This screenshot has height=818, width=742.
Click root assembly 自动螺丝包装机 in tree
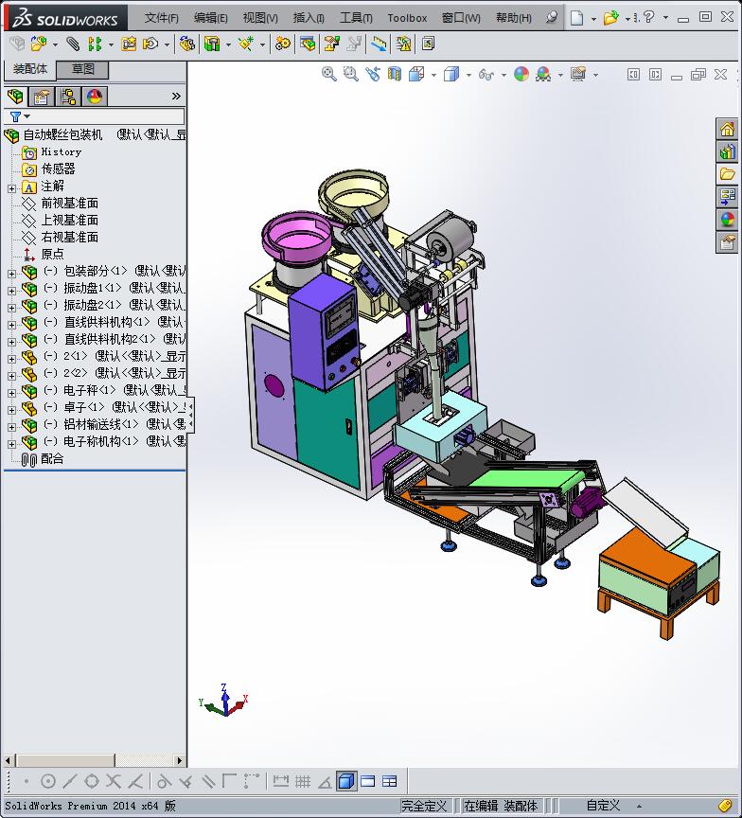(62, 134)
